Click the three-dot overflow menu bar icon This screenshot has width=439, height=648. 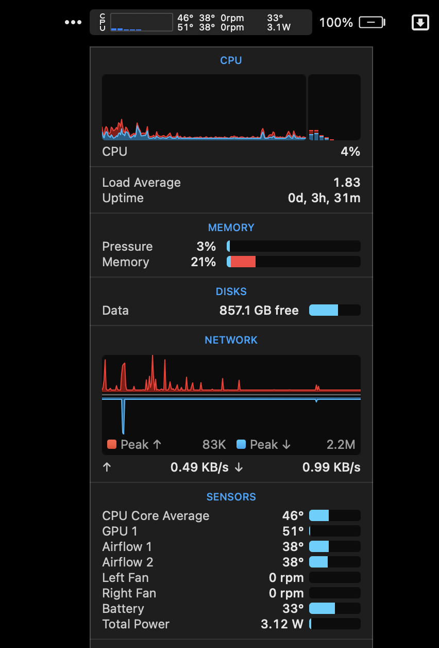[73, 22]
